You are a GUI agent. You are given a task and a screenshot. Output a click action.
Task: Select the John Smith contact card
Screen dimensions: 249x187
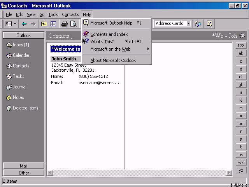click(66, 59)
